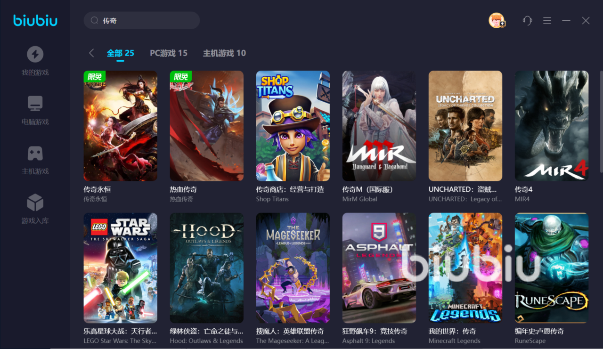Open the game library cube icon
The image size is (603, 349).
(35, 203)
